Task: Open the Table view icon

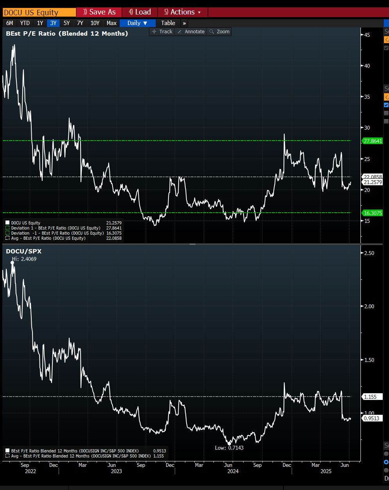Action: 168,23
